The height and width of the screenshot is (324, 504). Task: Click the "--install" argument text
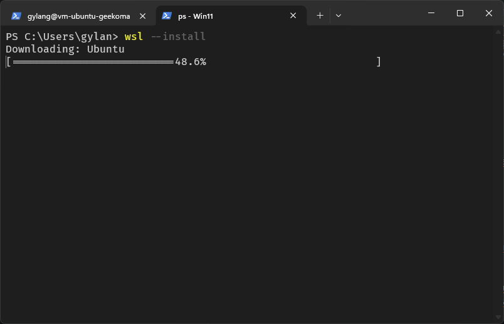178,36
